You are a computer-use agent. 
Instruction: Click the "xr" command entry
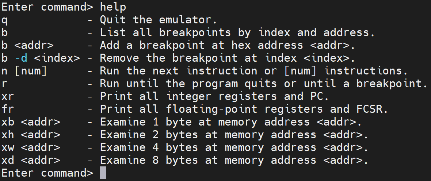tap(8, 96)
